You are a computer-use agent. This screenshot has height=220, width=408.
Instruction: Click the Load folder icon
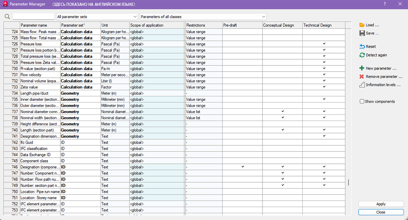[362, 25]
